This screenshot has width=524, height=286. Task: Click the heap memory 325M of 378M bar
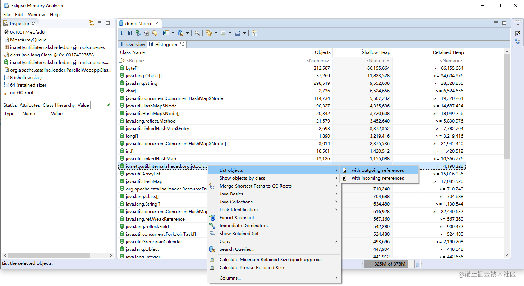tap(389, 264)
